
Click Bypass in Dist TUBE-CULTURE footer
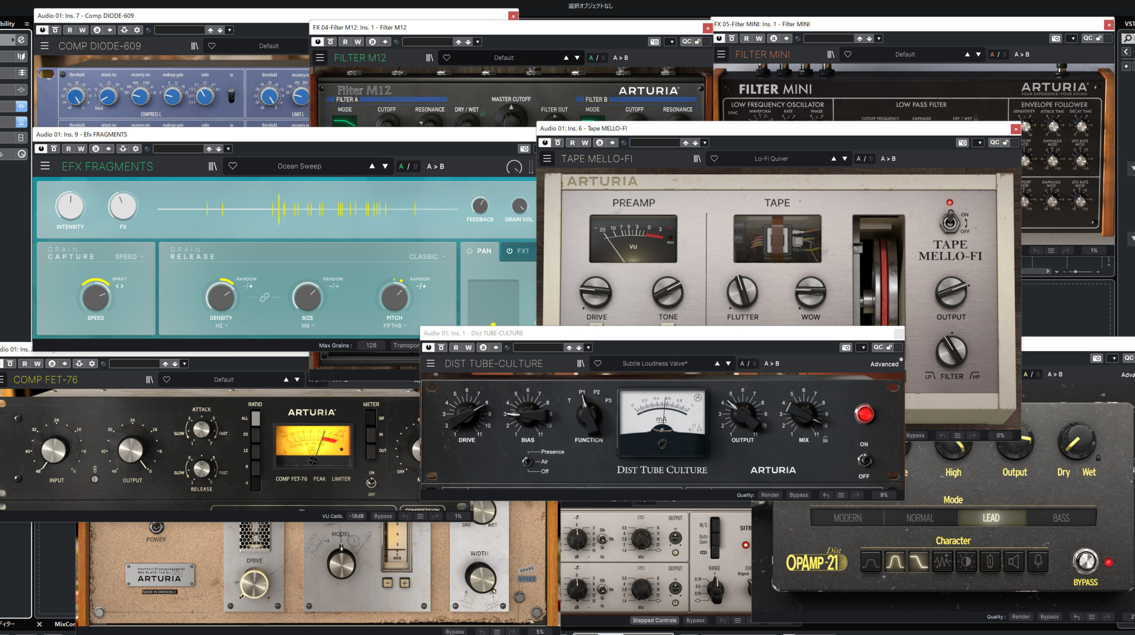798,495
